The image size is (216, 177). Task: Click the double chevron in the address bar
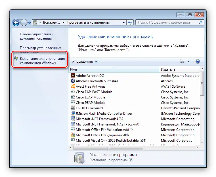pos(40,22)
